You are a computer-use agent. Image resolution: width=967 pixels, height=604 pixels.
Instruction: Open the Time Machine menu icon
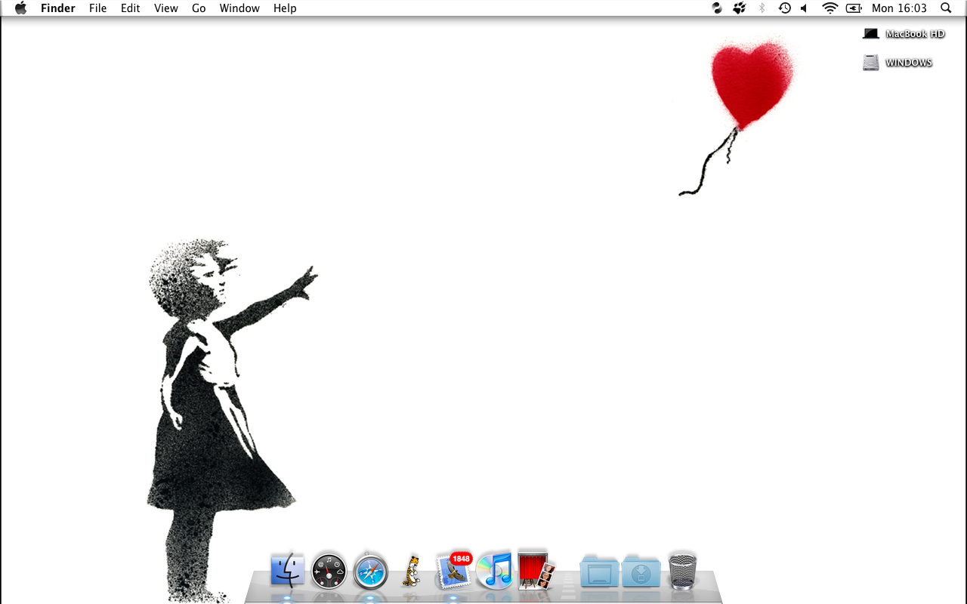(x=785, y=8)
